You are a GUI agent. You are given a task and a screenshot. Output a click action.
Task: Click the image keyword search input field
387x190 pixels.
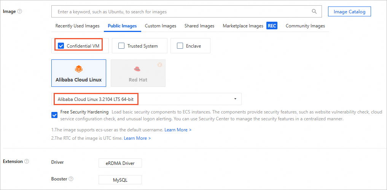coord(186,11)
